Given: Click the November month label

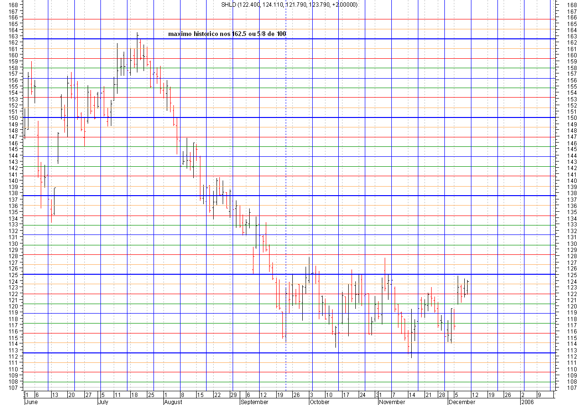Looking at the screenshot, I should [392, 402].
